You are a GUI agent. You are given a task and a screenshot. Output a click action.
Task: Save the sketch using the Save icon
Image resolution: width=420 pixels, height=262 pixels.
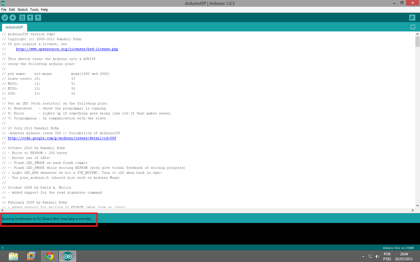38,17
